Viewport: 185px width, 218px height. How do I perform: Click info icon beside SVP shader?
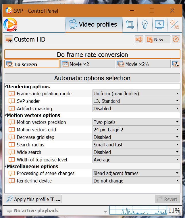pos(11,101)
